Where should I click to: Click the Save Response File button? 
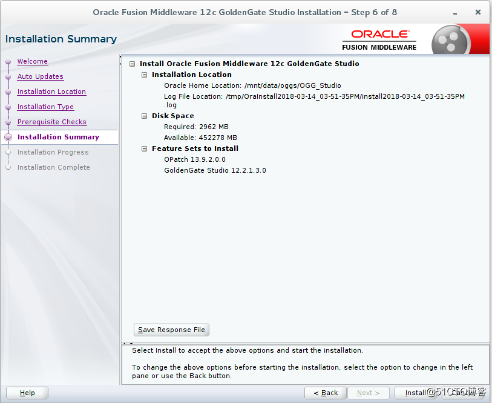pyautogui.click(x=171, y=330)
